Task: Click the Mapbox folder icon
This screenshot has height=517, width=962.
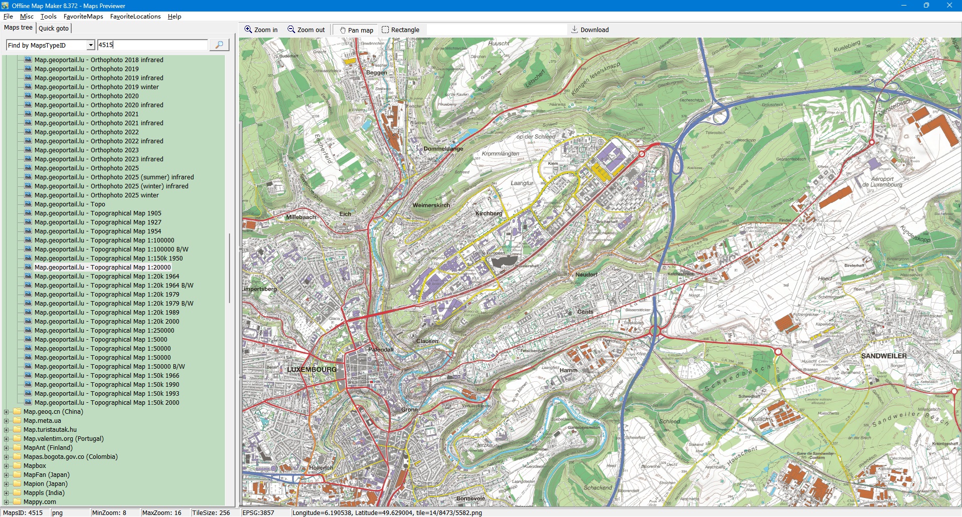Action: pos(17,466)
